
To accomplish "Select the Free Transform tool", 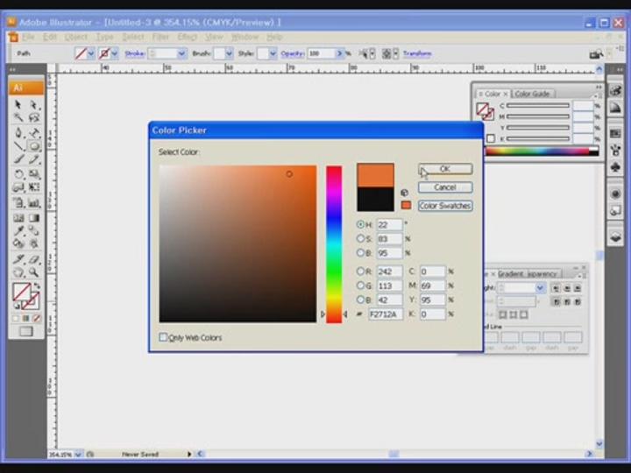I will (34, 187).
